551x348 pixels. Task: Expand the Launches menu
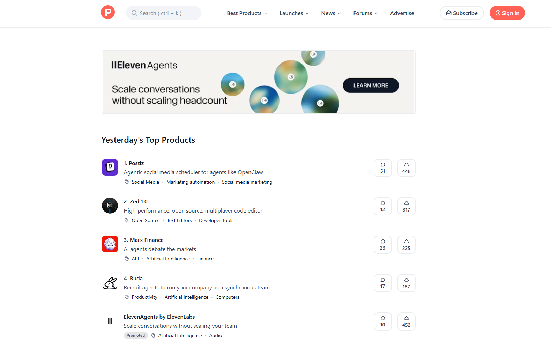(x=294, y=13)
